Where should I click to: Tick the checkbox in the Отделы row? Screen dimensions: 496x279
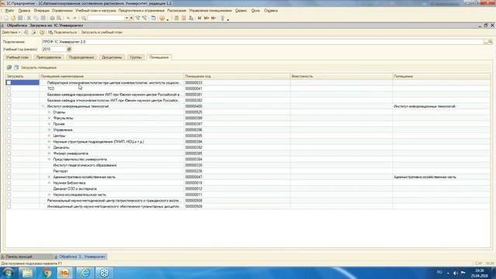click(9, 112)
